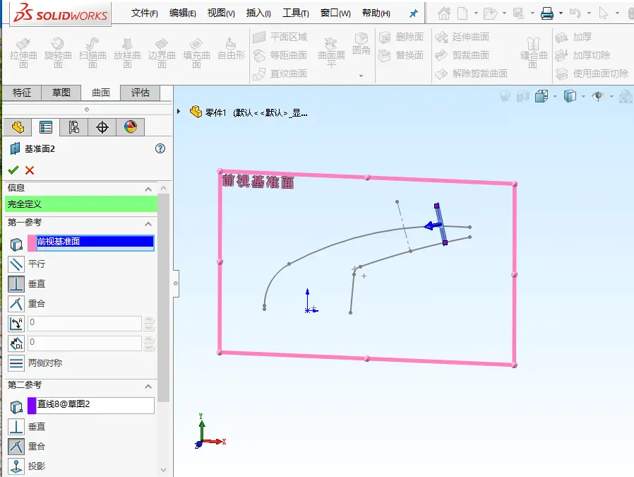
Task: Toggle 投影 constraint for second reference
Action: [16, 466]
